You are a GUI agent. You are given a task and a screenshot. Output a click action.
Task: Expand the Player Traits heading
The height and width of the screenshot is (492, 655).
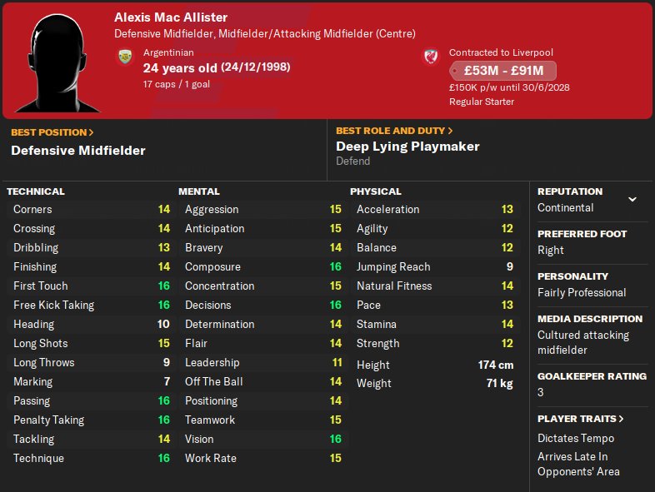pyautogui.click(x=580, y=419)
